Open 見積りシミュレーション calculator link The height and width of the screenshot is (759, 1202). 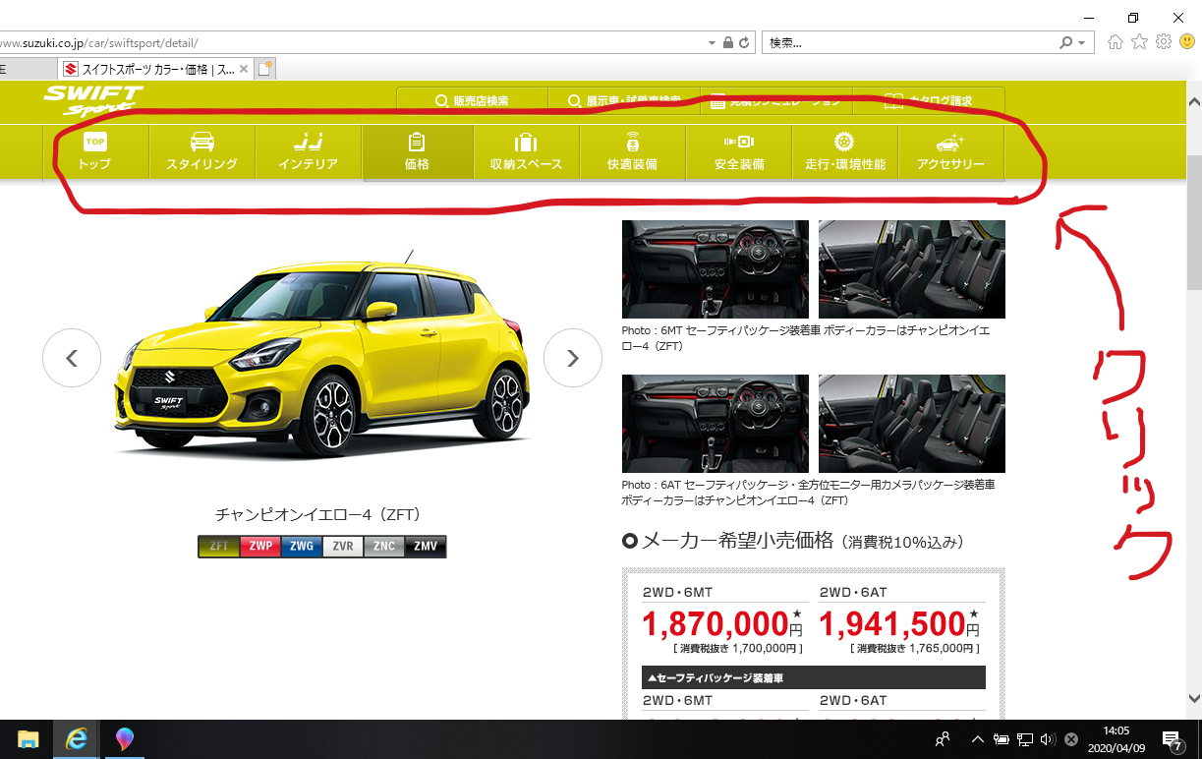click(775, 100)
